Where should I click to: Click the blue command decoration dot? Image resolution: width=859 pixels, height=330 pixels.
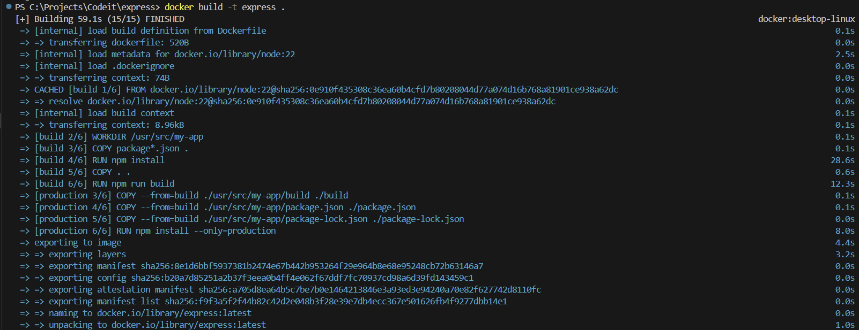click(9, 6)
